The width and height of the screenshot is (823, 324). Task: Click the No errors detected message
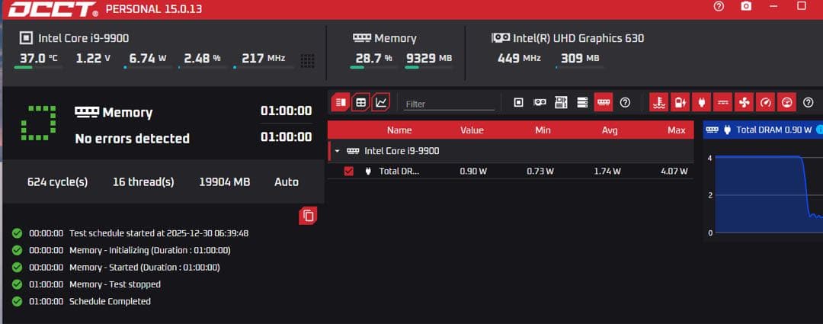(x=133, y=139)
